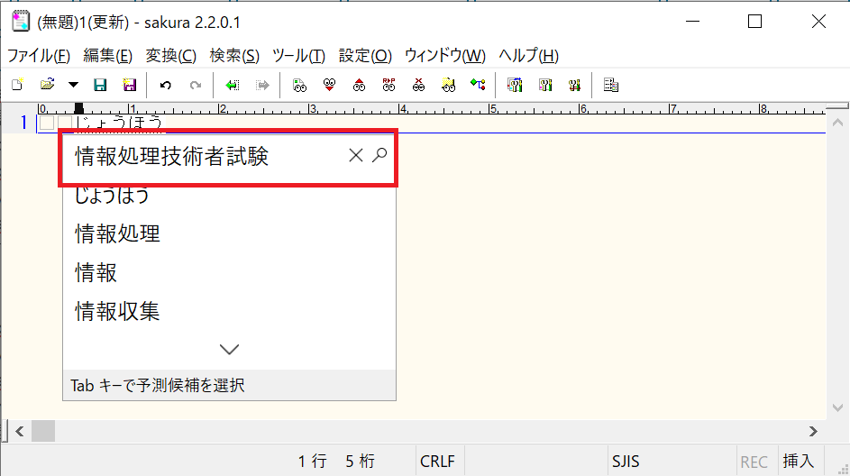Open the Grep folder-binoculars icon
This screenshot has height=476, width=850.
(448, 85)
